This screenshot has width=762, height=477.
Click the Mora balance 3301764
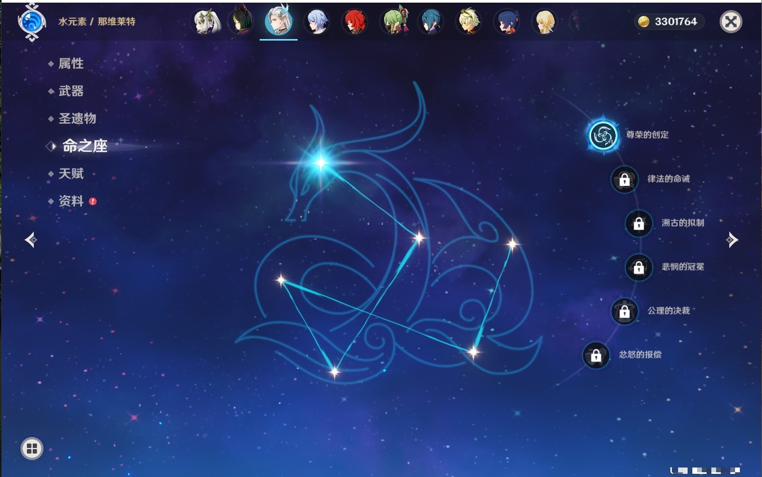[x=676, y=22]
